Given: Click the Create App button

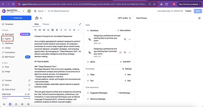Looking at the screenshot, I should 16,18.
